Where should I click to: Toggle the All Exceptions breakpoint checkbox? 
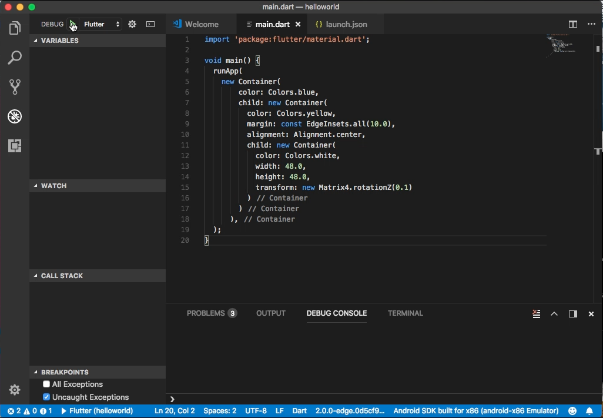tap(46, 384)
